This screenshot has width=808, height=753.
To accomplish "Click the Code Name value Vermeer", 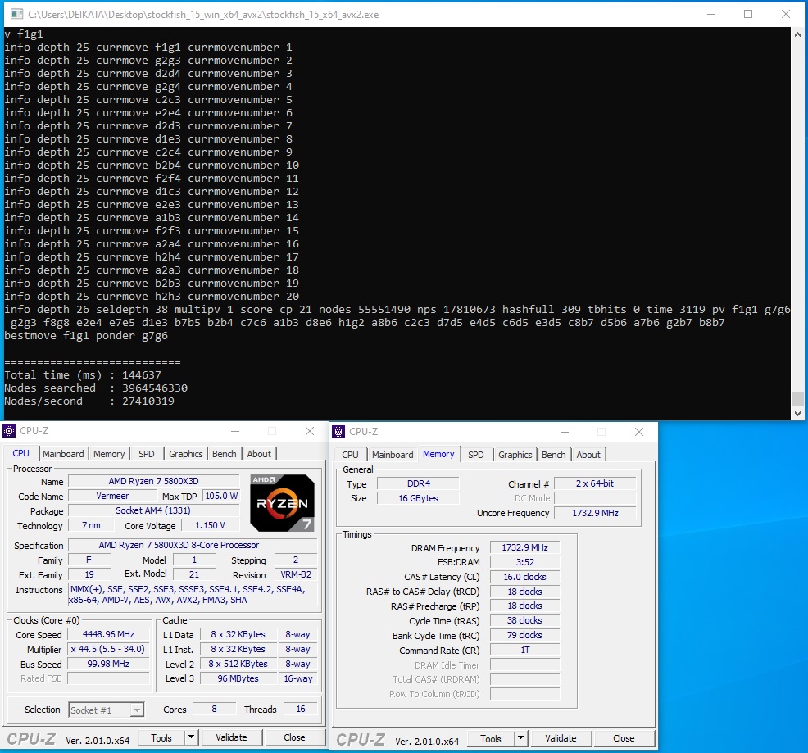I will pos(112,496).
